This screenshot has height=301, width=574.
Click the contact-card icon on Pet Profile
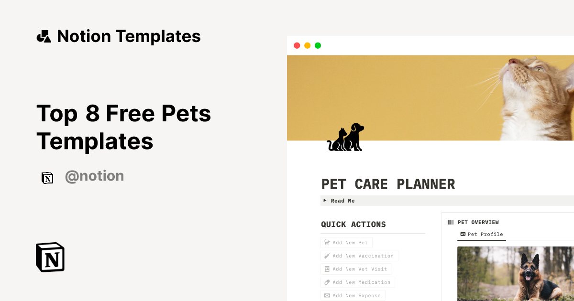coord(463,234)
